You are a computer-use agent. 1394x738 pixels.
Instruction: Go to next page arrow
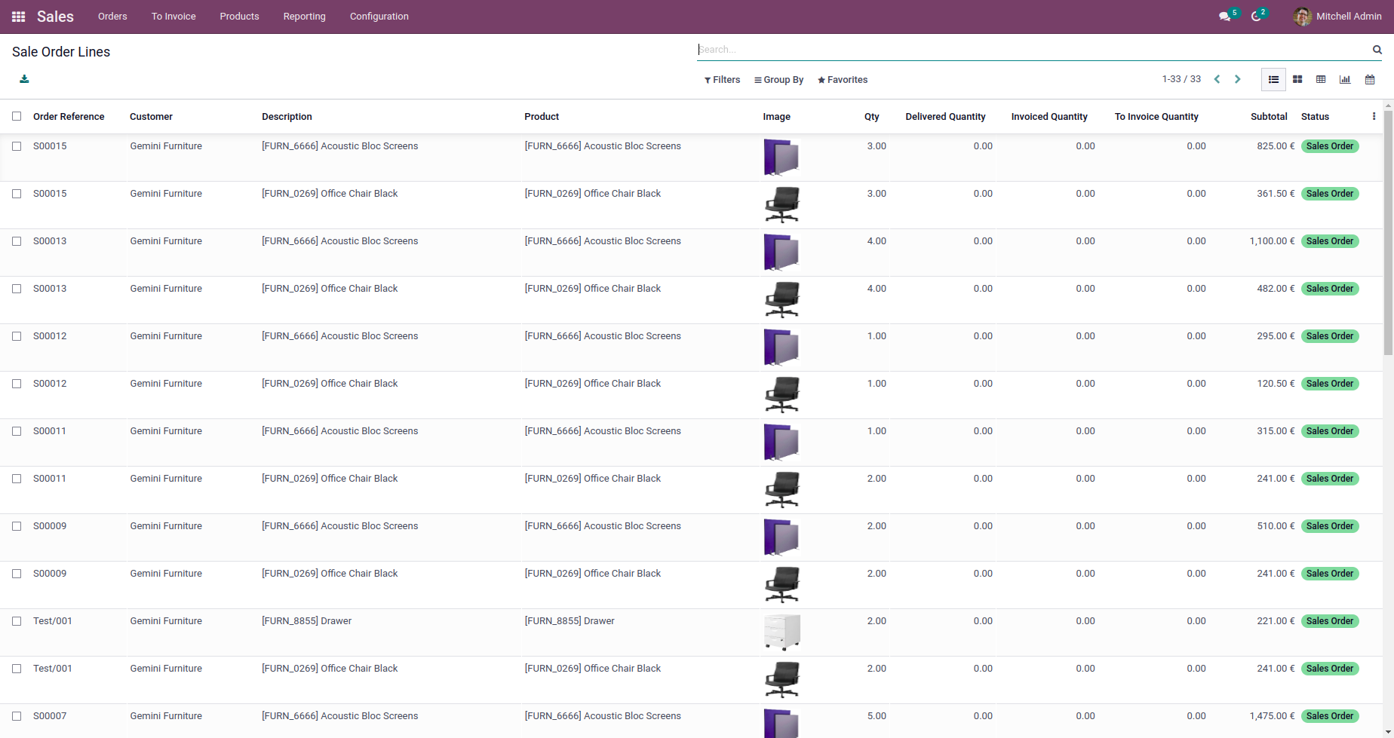pyautogui.click(x=1237, y=79)
